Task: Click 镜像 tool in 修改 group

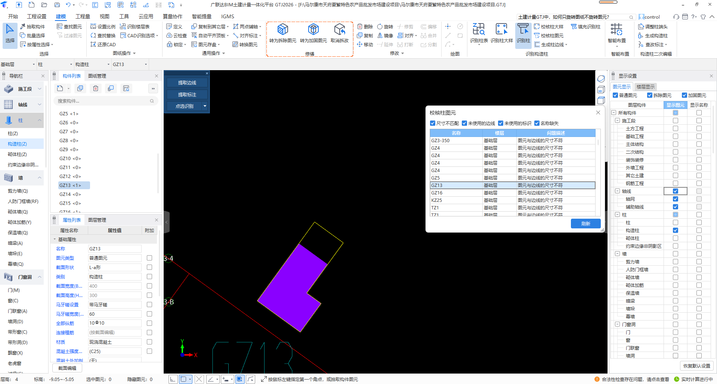Action: (x=385, y=35)
